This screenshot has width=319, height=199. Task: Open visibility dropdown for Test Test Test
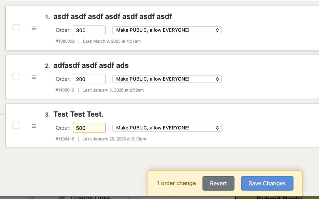167,128
